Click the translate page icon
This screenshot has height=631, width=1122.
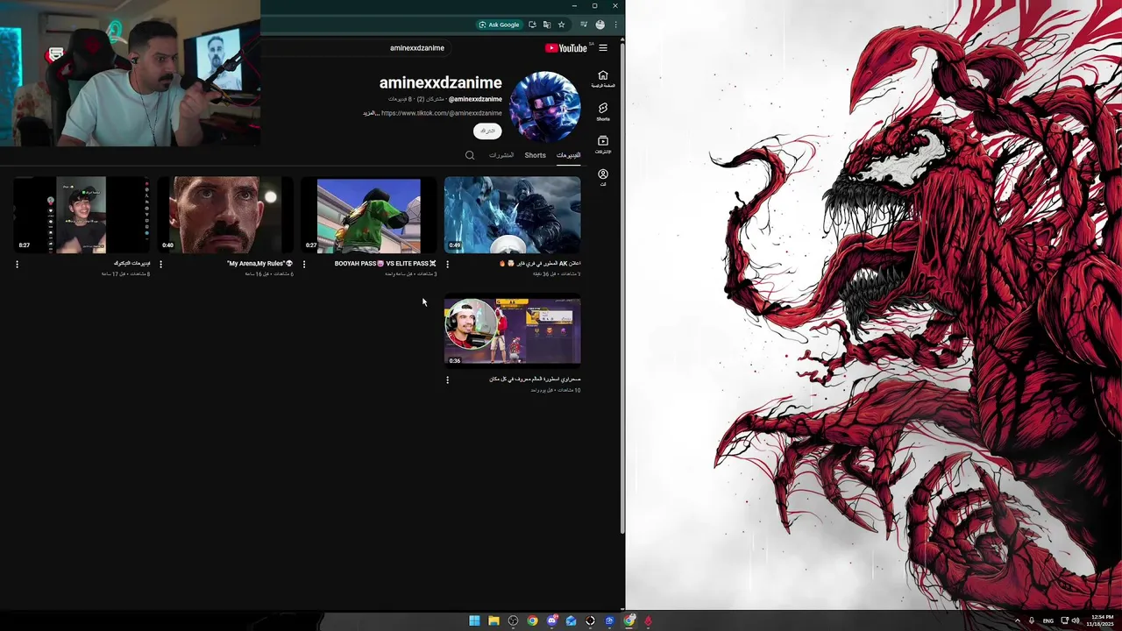click(547, 25)
